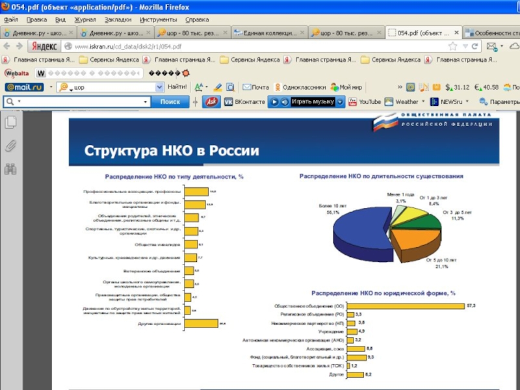
Task: Click the blue Поиск button
Action: (x=170, y=102)
